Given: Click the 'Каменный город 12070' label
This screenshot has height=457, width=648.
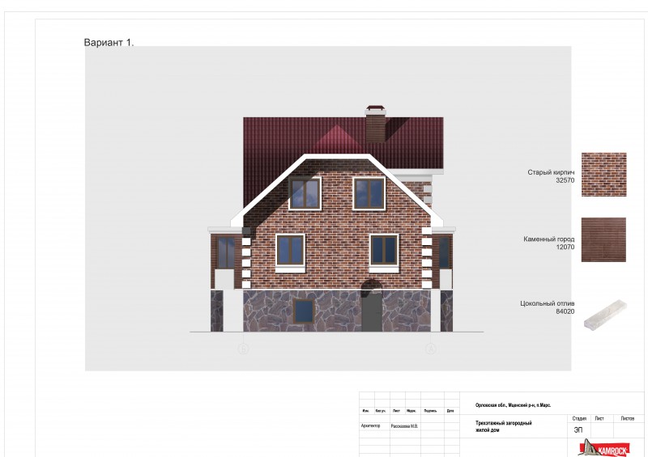Looking at the screenshot, I should pyautogui.click(x=549, y=243).
